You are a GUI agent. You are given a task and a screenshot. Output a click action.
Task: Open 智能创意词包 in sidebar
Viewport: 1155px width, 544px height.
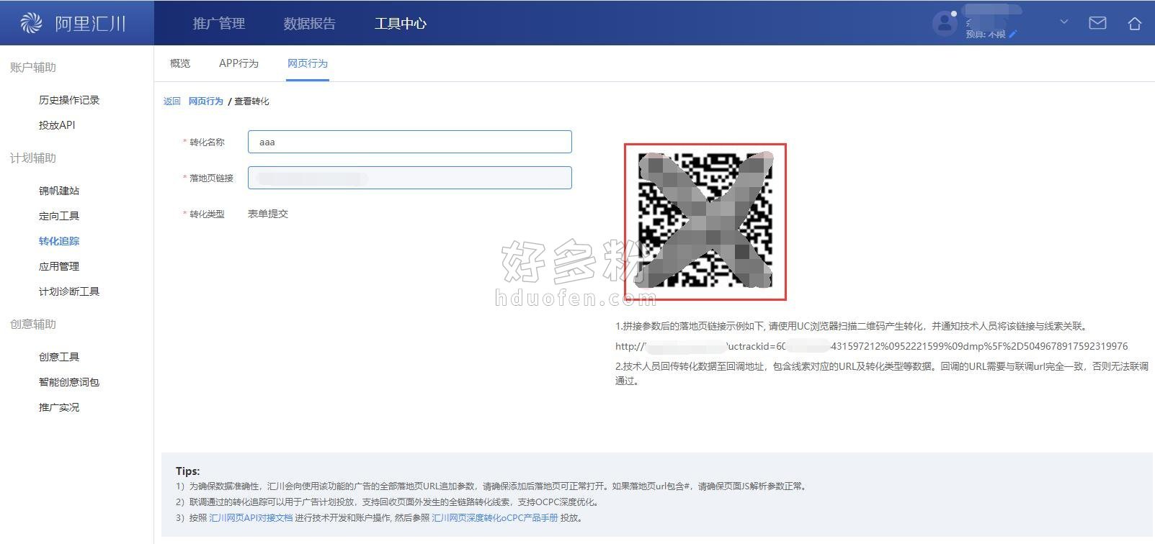click(x=69, y=382)
